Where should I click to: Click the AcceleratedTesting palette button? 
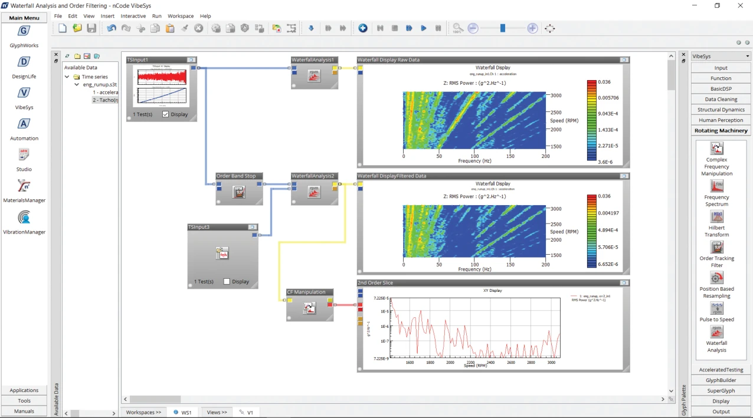coord(721,370)
